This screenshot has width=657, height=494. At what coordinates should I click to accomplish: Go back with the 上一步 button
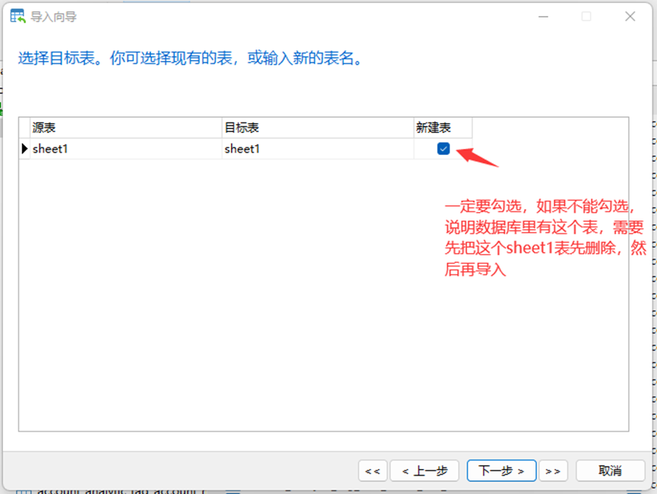pos(425,470)
